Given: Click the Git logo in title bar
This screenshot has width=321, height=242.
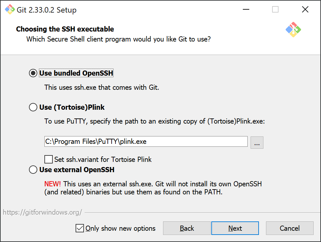Looking at the screenshot, I should [x=10, y=9].
